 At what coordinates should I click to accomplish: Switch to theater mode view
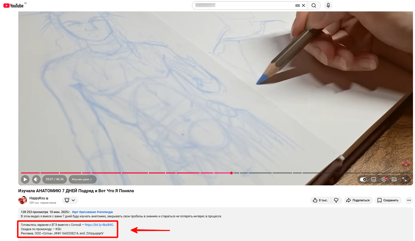394,179
